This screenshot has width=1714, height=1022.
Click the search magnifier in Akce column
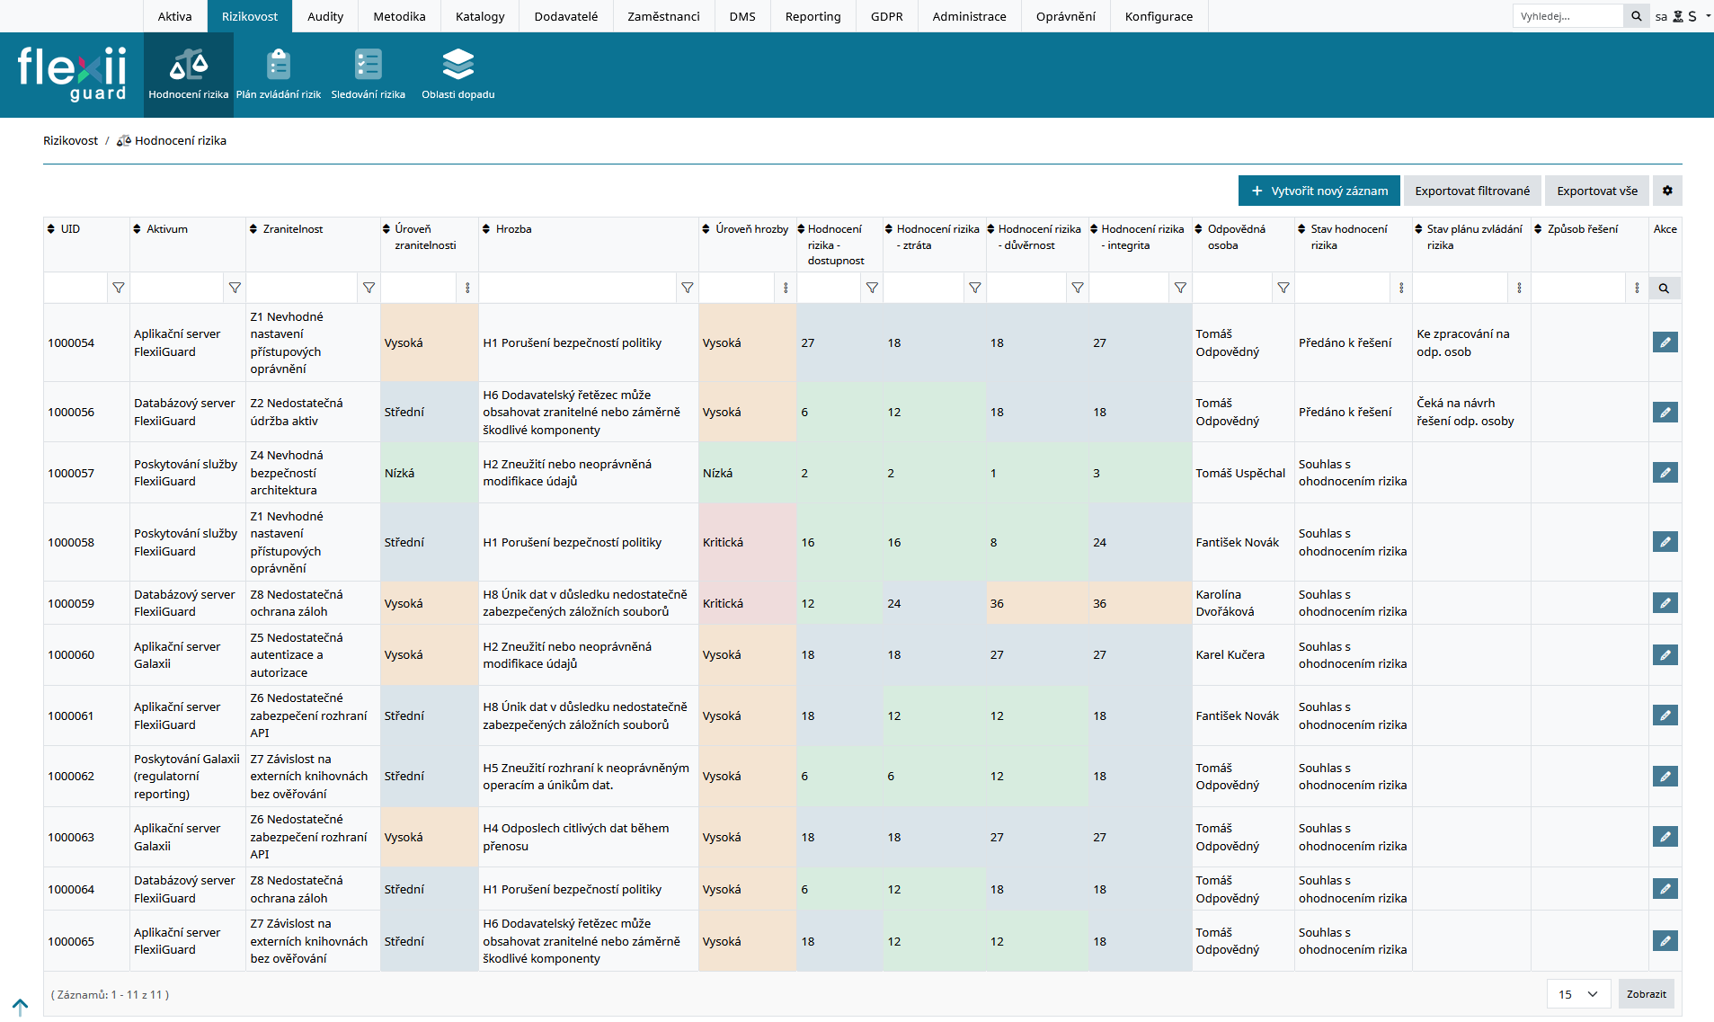[x=1664, y=289]
